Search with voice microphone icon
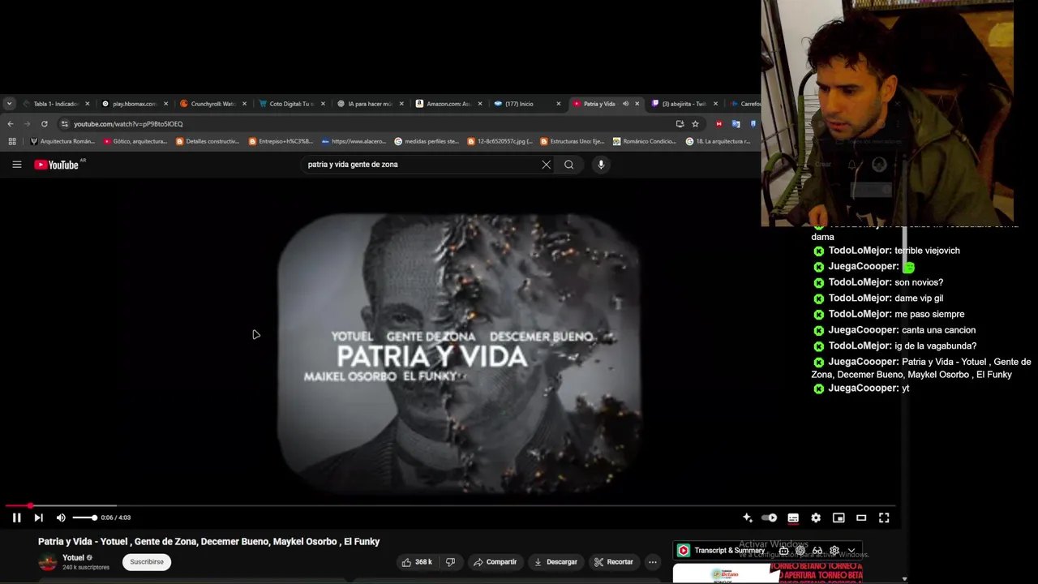 [601, 165]
